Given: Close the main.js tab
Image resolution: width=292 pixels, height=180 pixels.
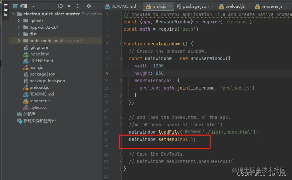Looking at the screenshot, I should pyautogui.click(x=170, y=6).
